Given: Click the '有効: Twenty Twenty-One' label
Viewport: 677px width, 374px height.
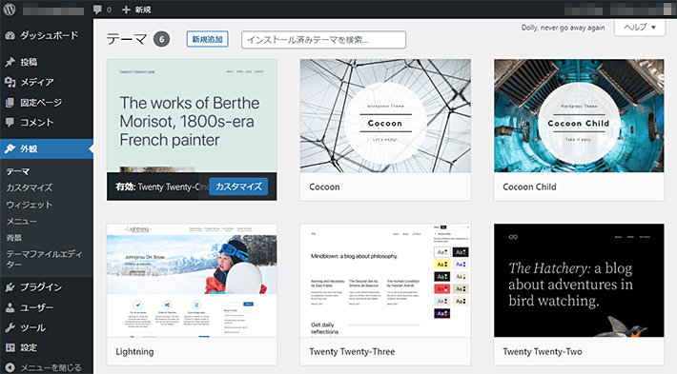Looking at the screenshot, I should tap(162, 187).
